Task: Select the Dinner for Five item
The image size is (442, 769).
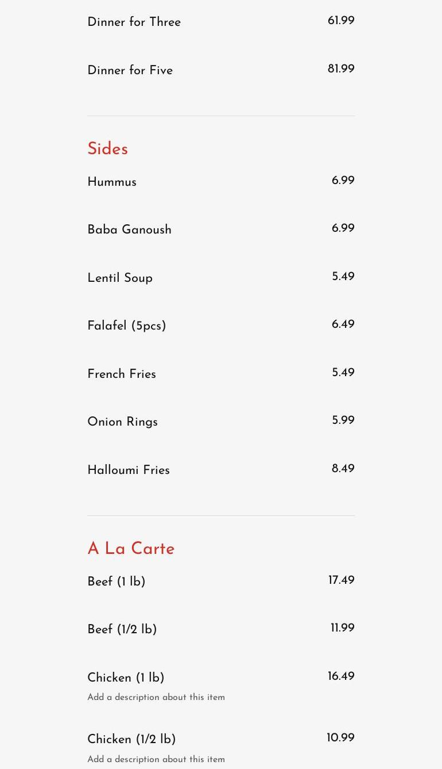Action: (x=130, y=71)
